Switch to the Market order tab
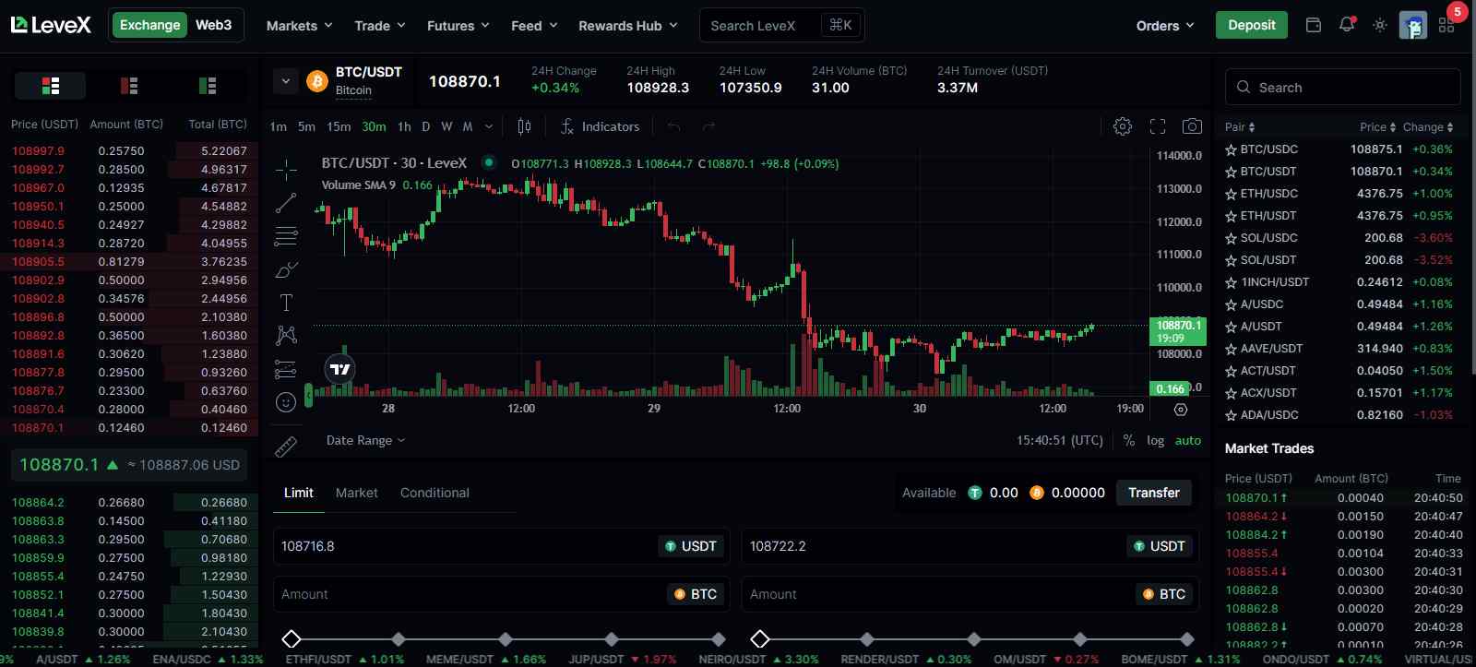This screenshot has height=667, width=1476. coord(357,493)
